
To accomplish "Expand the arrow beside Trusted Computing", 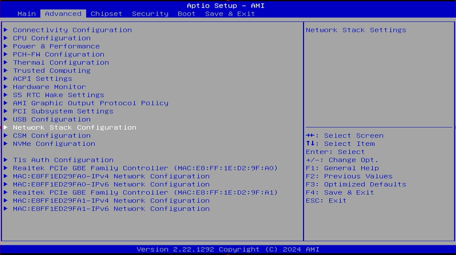I will pyautogui.click(x=6, y=71).
